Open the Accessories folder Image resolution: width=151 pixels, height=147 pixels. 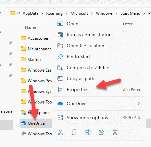click(x=35, y=38)
